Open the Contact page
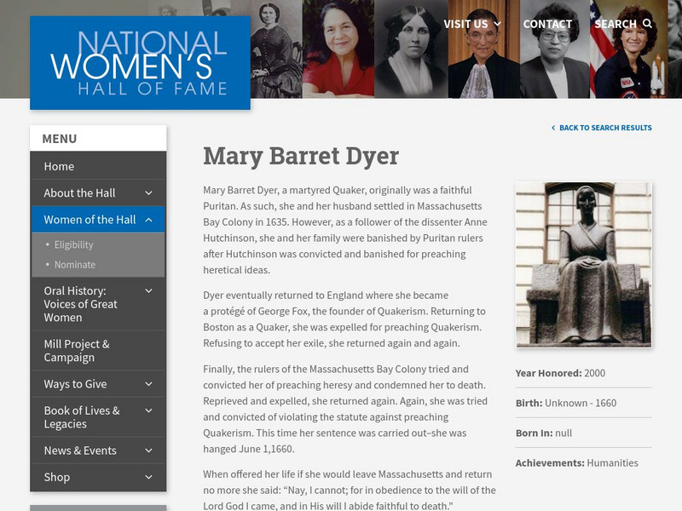682x511 pixels. pos(547,24)
